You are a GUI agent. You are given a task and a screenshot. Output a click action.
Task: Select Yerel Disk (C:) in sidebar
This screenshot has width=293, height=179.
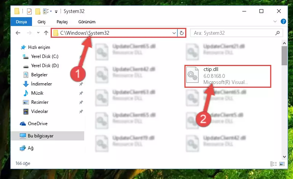tap(45, 56)
